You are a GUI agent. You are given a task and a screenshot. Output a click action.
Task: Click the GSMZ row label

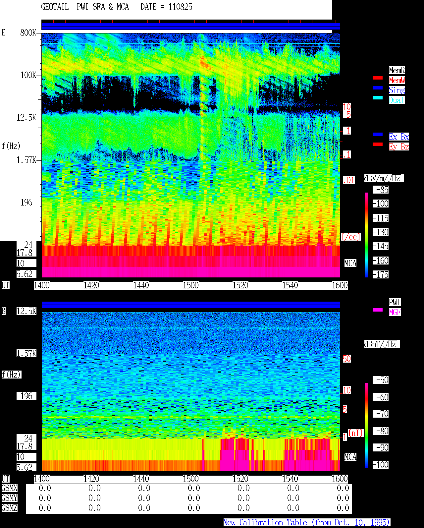(x=9, y=508)
